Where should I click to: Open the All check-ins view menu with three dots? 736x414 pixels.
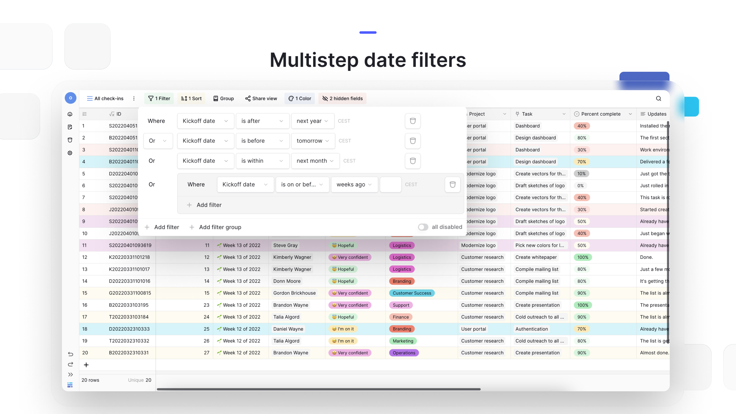tap(134, 98)
